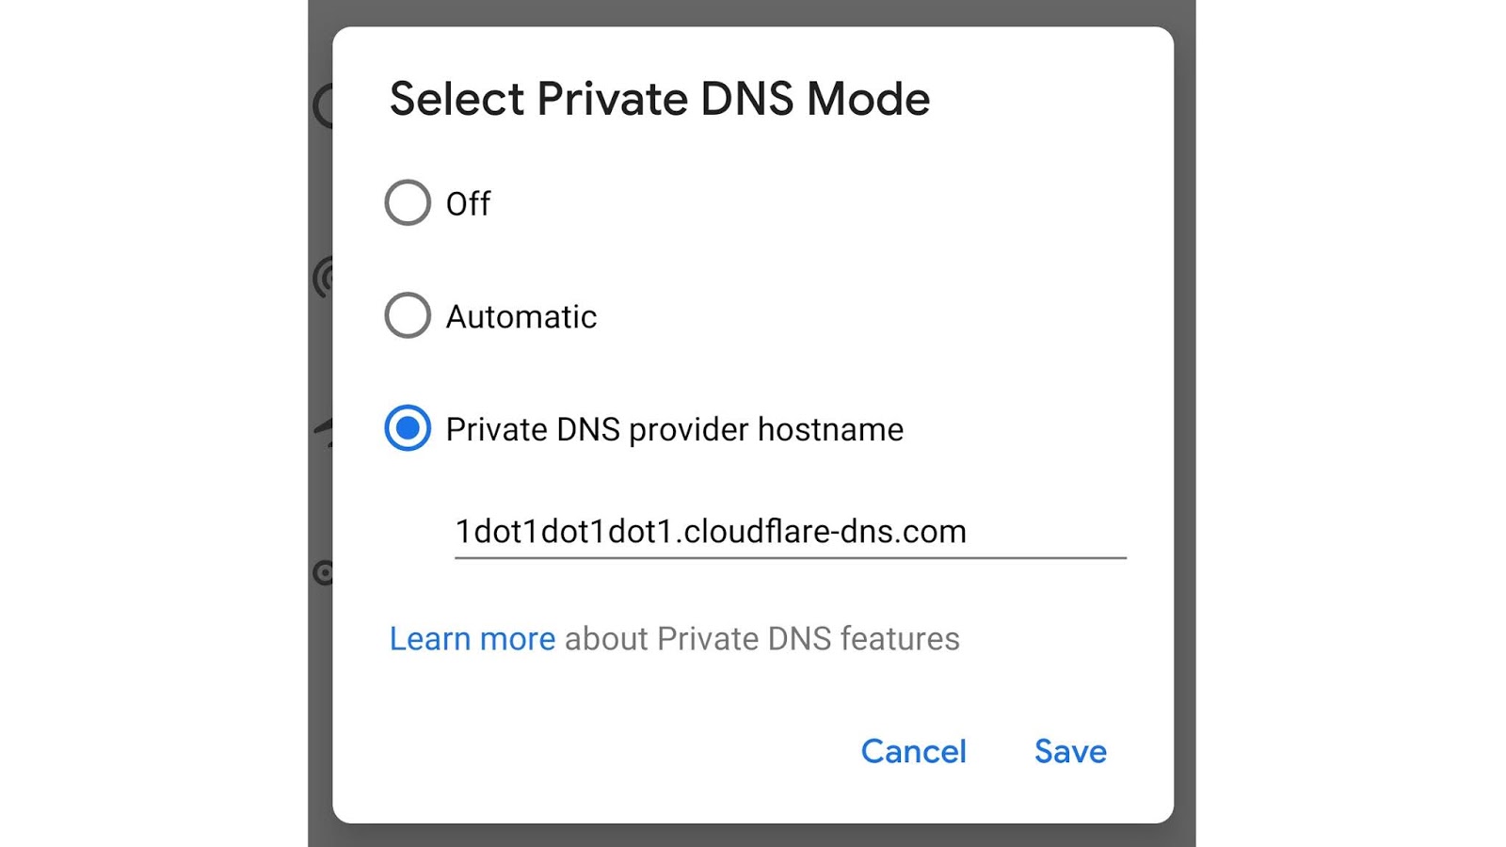
Task: Tap the hidden icon beside the hostname radio option
Action: (x=323, y=430)
